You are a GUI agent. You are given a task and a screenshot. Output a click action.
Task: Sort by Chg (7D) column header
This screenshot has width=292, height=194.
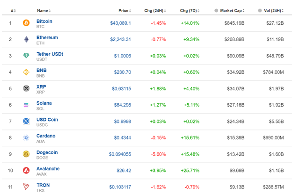tap(190, 11)
